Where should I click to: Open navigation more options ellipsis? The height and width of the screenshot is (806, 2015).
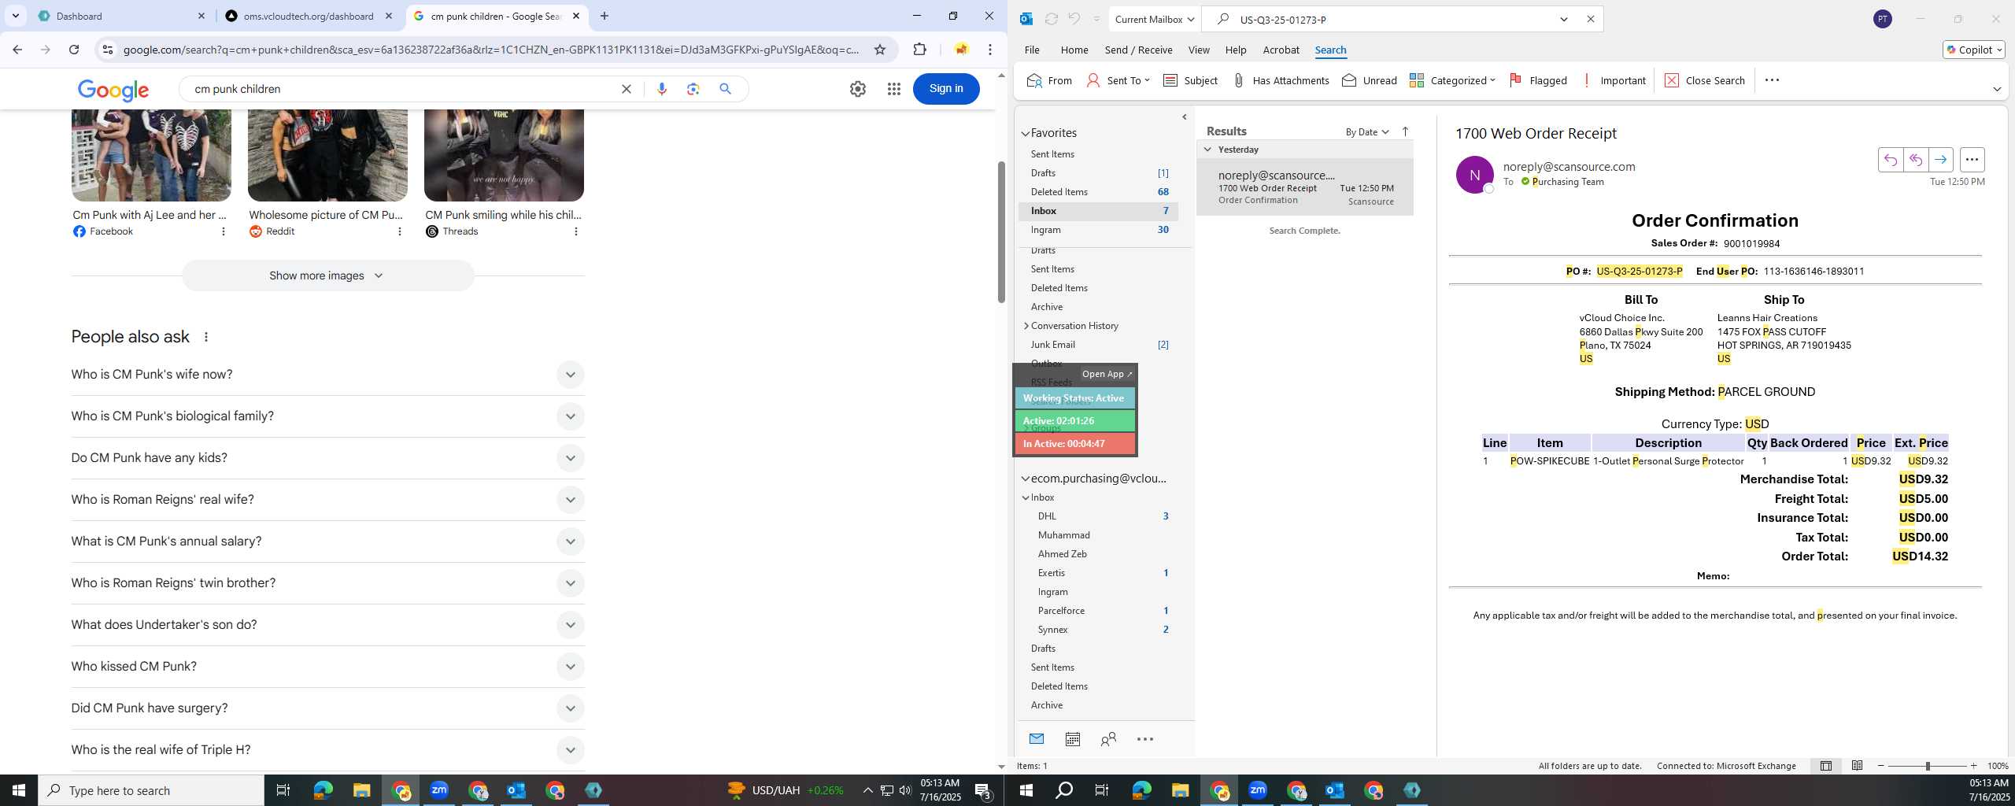[1145, 739]
